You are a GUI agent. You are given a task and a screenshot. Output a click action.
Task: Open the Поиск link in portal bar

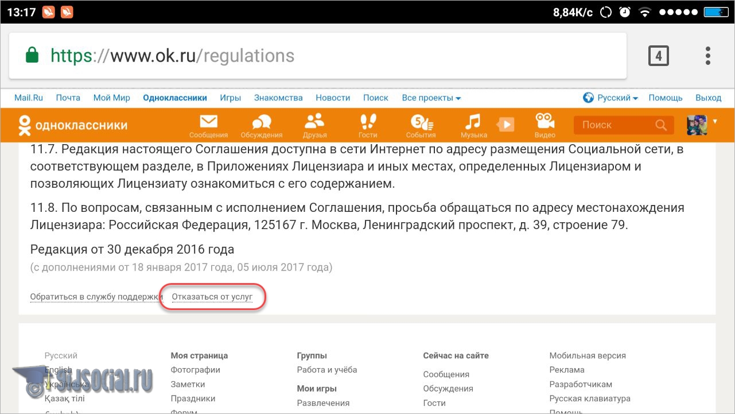pyautogui.click(x=376, y=98)
